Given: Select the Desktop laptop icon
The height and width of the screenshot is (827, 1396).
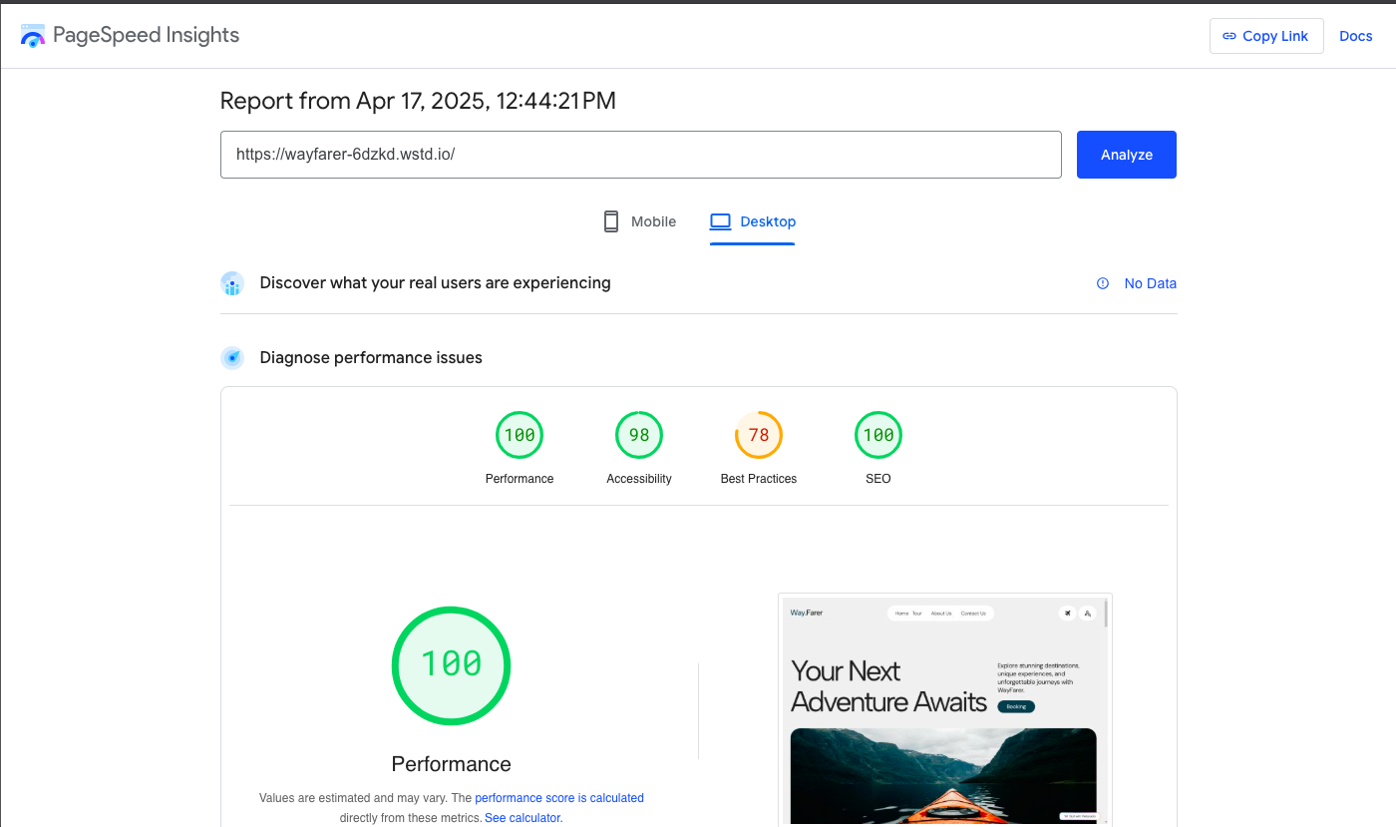Looking at the screenshot, I should click(721, 221).
